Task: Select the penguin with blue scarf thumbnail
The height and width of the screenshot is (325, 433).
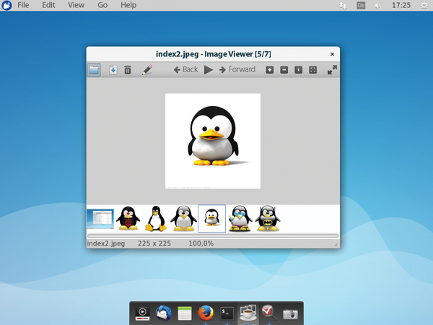Action: click(240, 218)
